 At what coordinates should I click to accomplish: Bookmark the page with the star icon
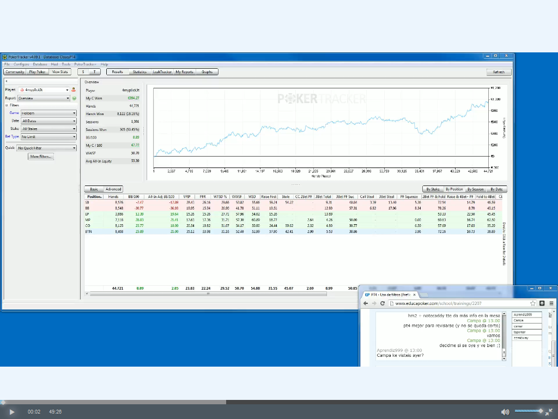[x=532, y=303]
